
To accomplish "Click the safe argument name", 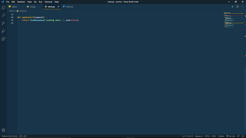I will [x=68, y=20].
